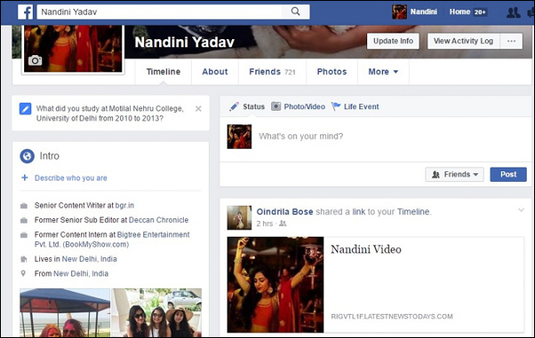The image size is (535, 338).
Task: Open the bgr.in workplace link
Action: pos(124,206)
